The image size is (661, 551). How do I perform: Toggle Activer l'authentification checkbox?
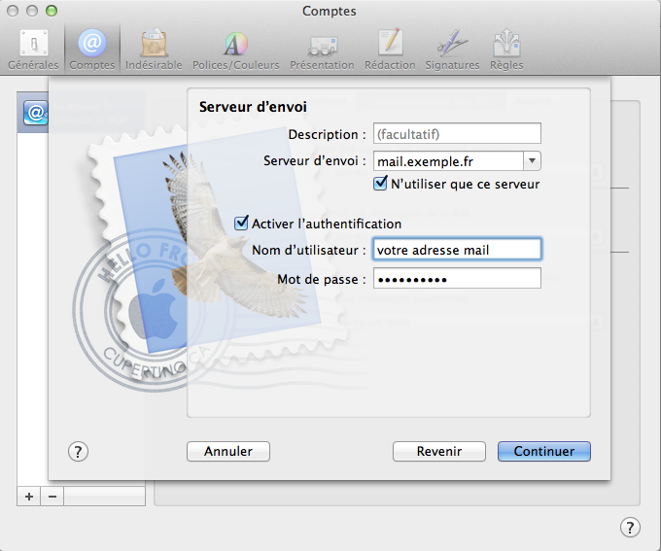241,223
